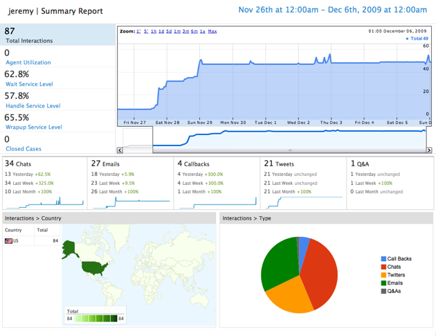Open the Total Interactions metric
436x336 pixels.
pyautogui.click(x=58, y=35)
